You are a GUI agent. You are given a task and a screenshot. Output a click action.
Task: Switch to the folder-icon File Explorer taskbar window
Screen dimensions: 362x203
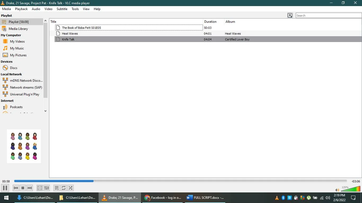[x=77, y=198]
